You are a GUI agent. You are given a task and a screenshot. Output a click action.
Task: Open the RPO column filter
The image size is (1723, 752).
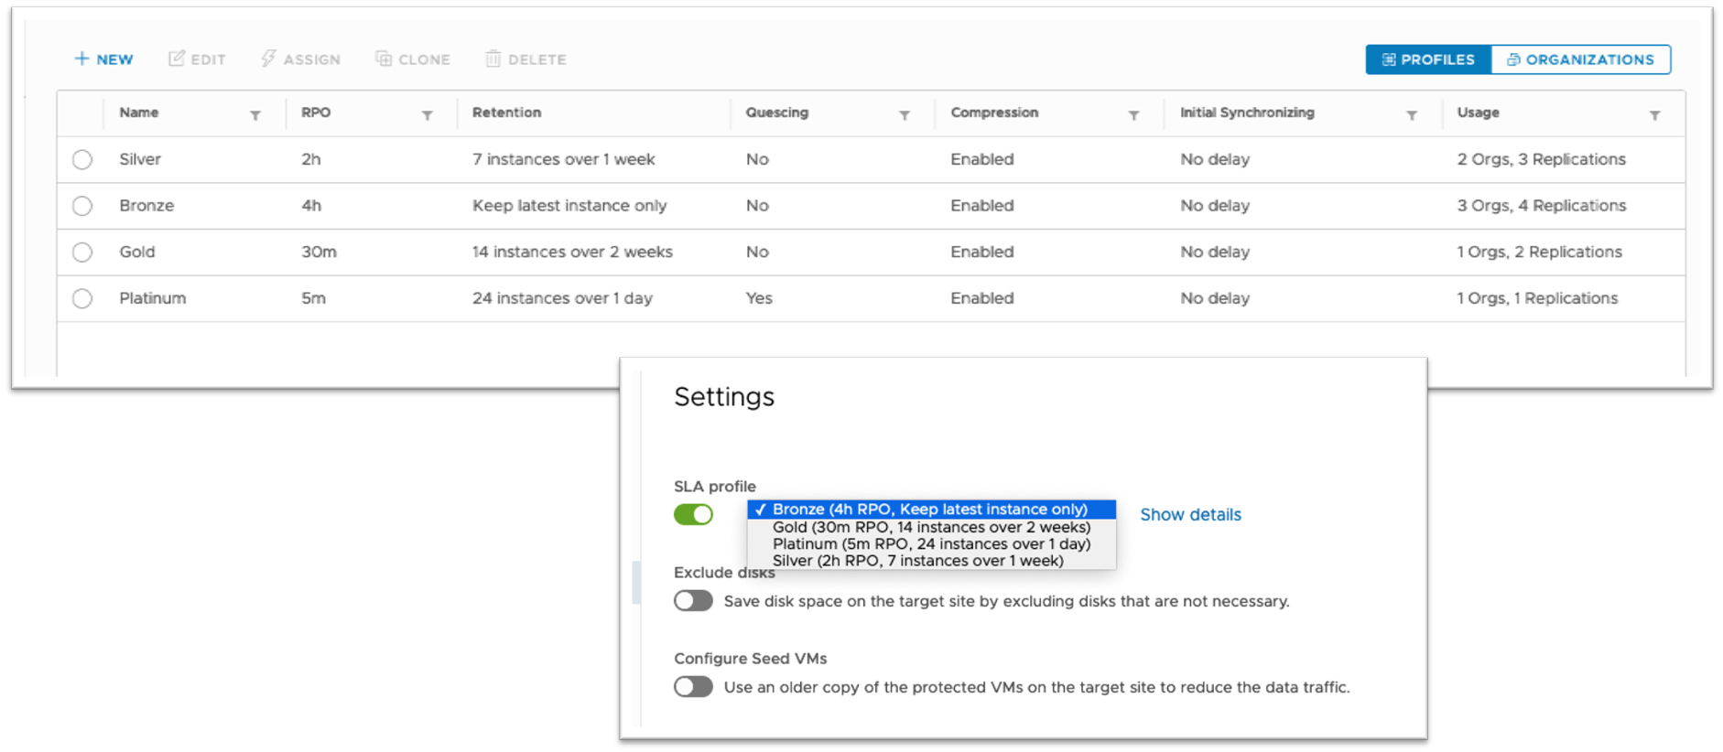pos(427,115)
